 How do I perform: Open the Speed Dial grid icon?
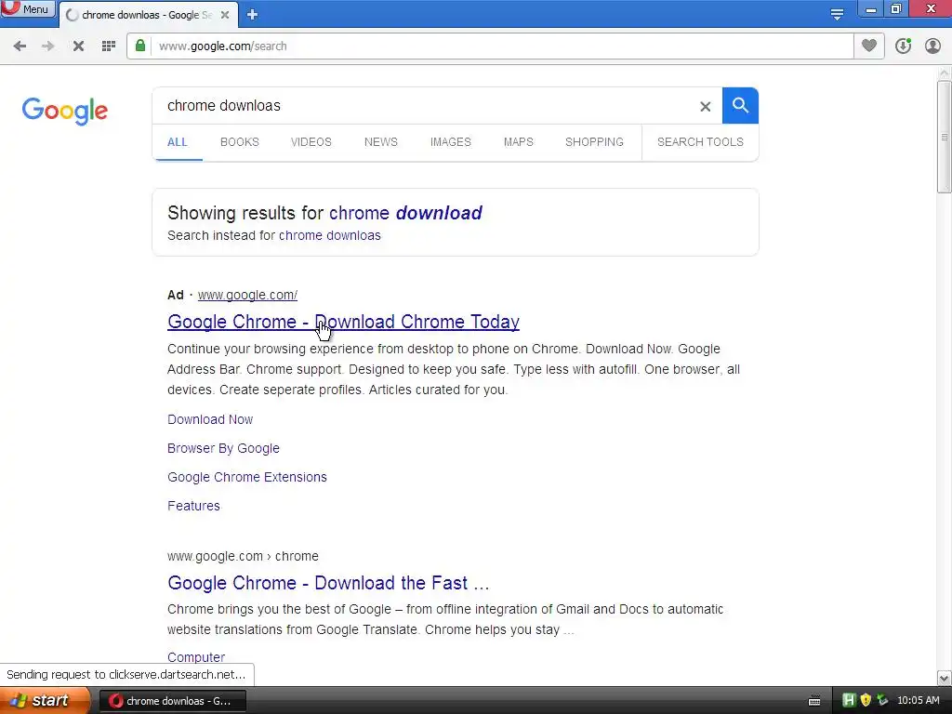pos(109,46)
